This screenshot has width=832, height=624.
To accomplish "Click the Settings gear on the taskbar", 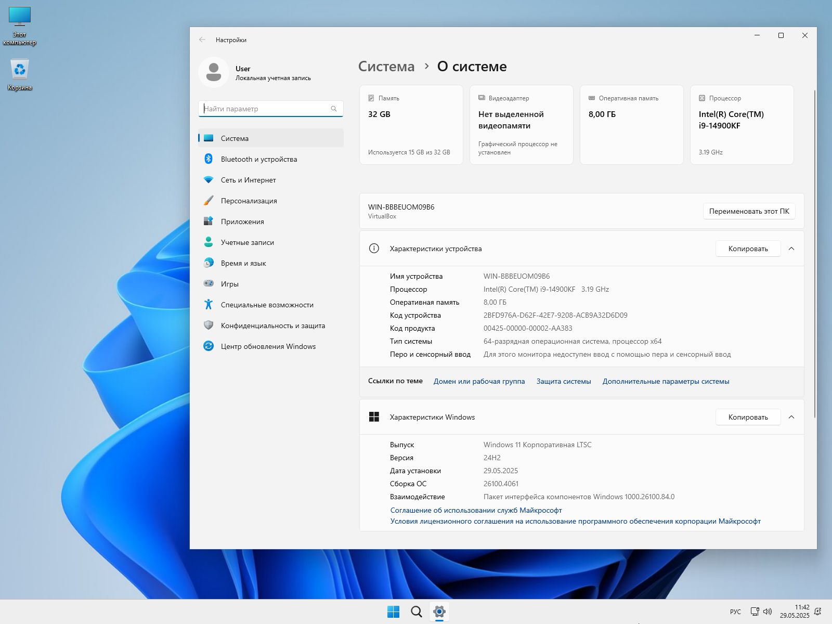I will coord(439,612).
